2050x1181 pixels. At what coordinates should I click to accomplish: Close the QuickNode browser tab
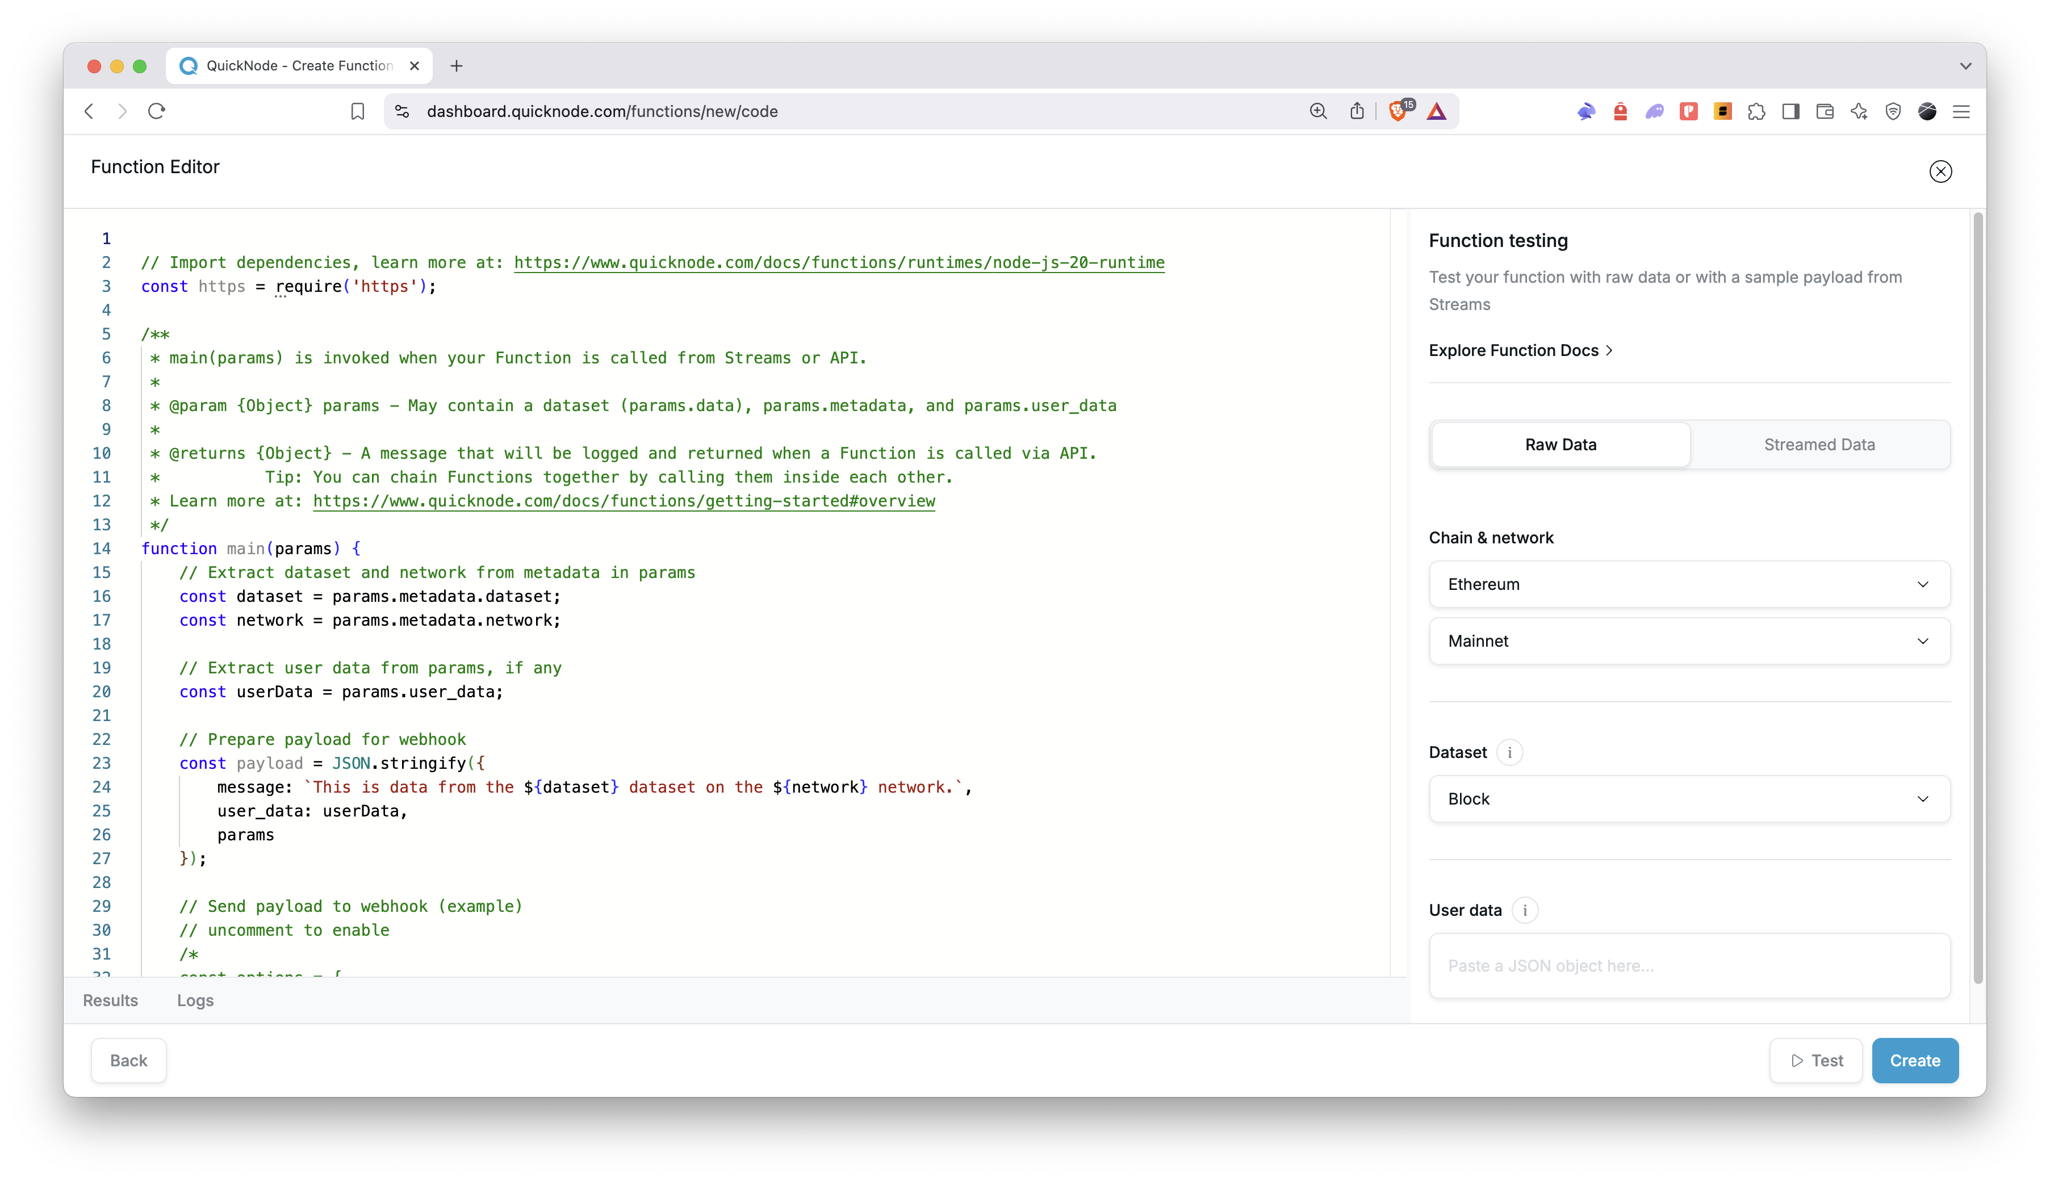415,66
